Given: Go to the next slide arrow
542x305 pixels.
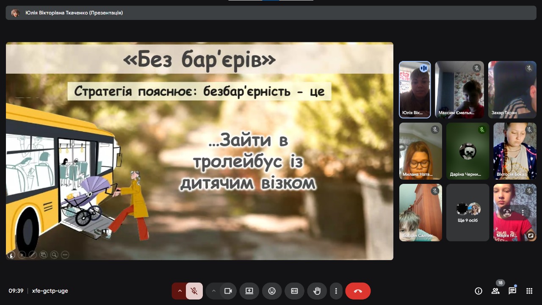Looking at the screenshot, I should [22, 255].
